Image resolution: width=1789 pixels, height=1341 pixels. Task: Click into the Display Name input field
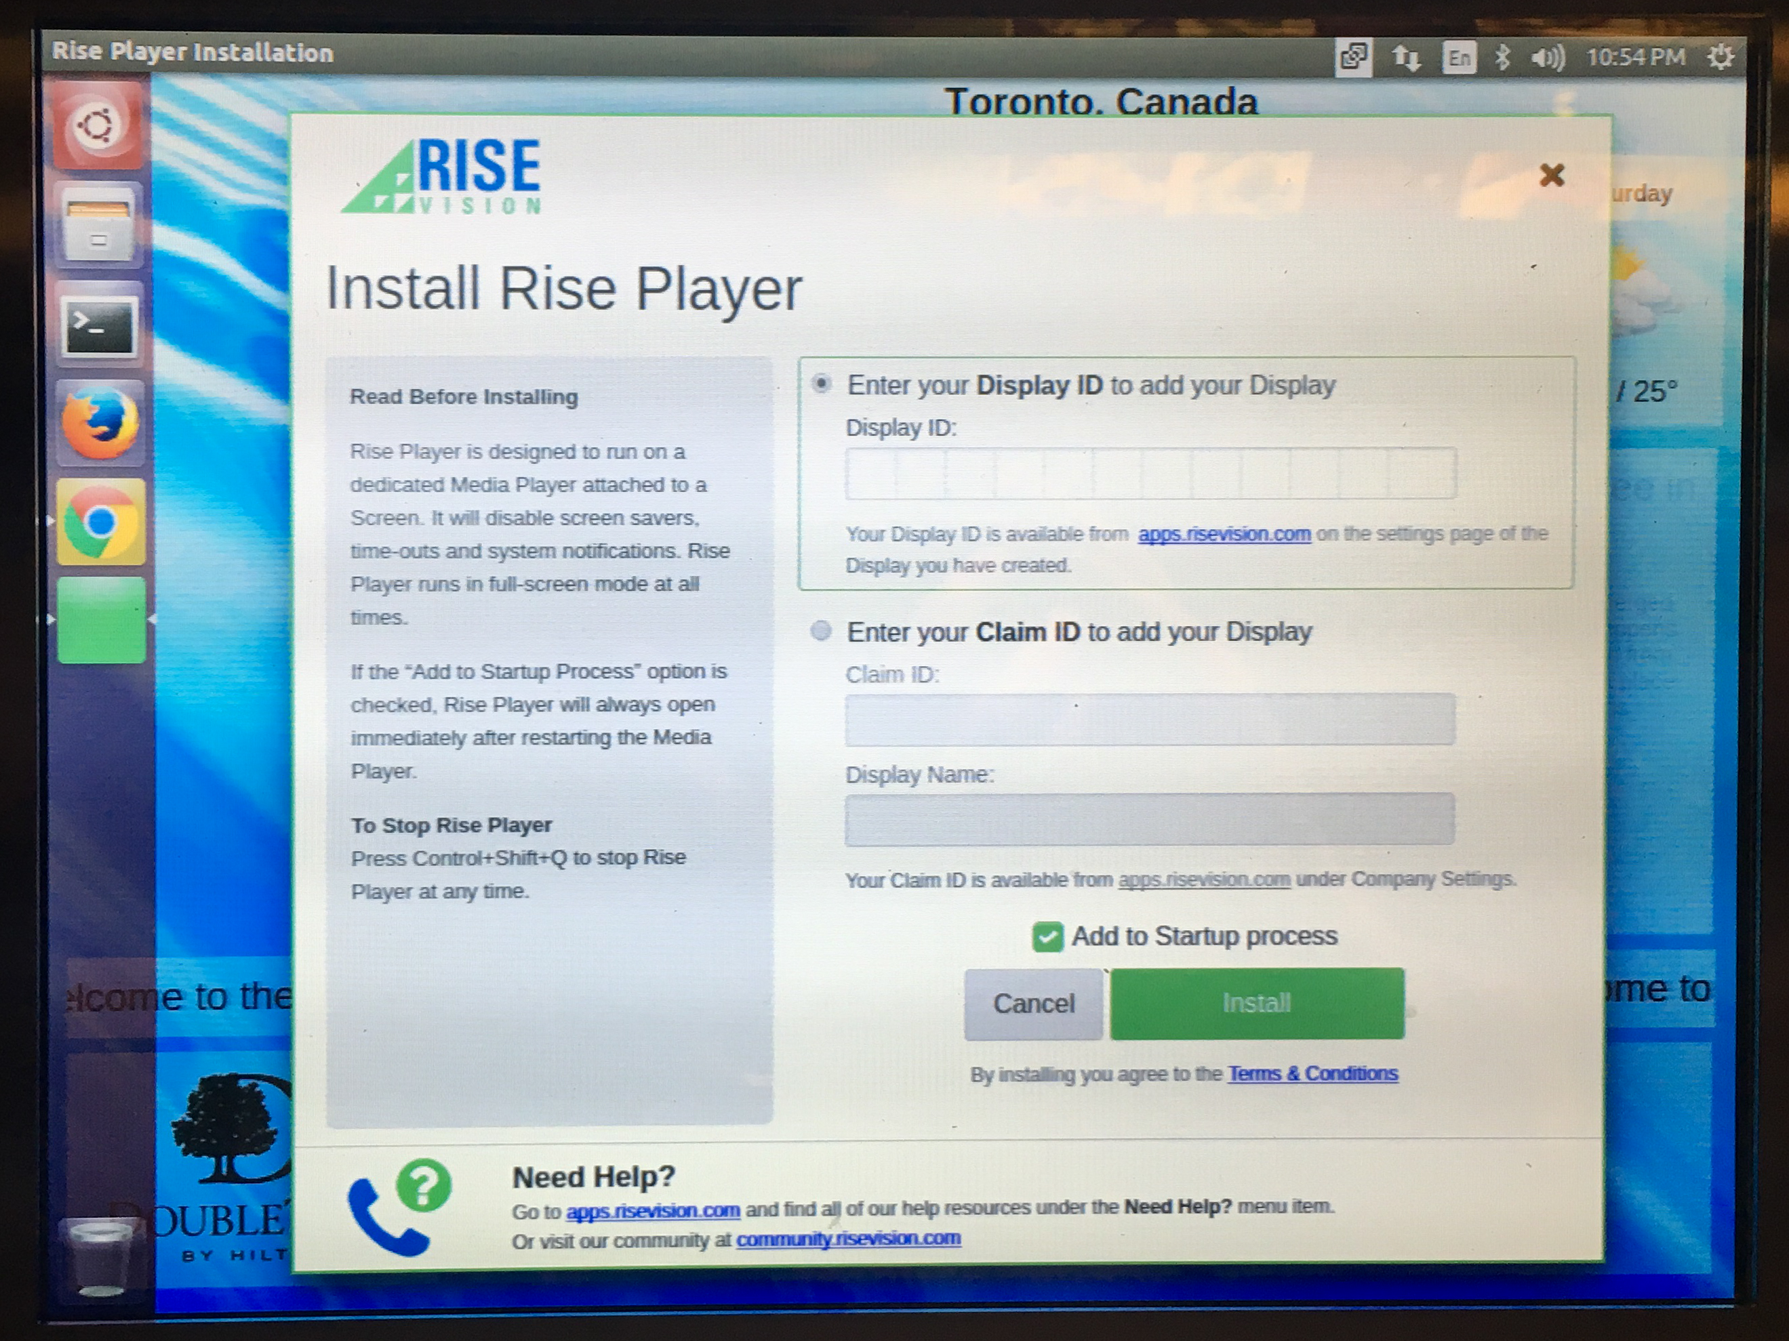pos(1149,819)
